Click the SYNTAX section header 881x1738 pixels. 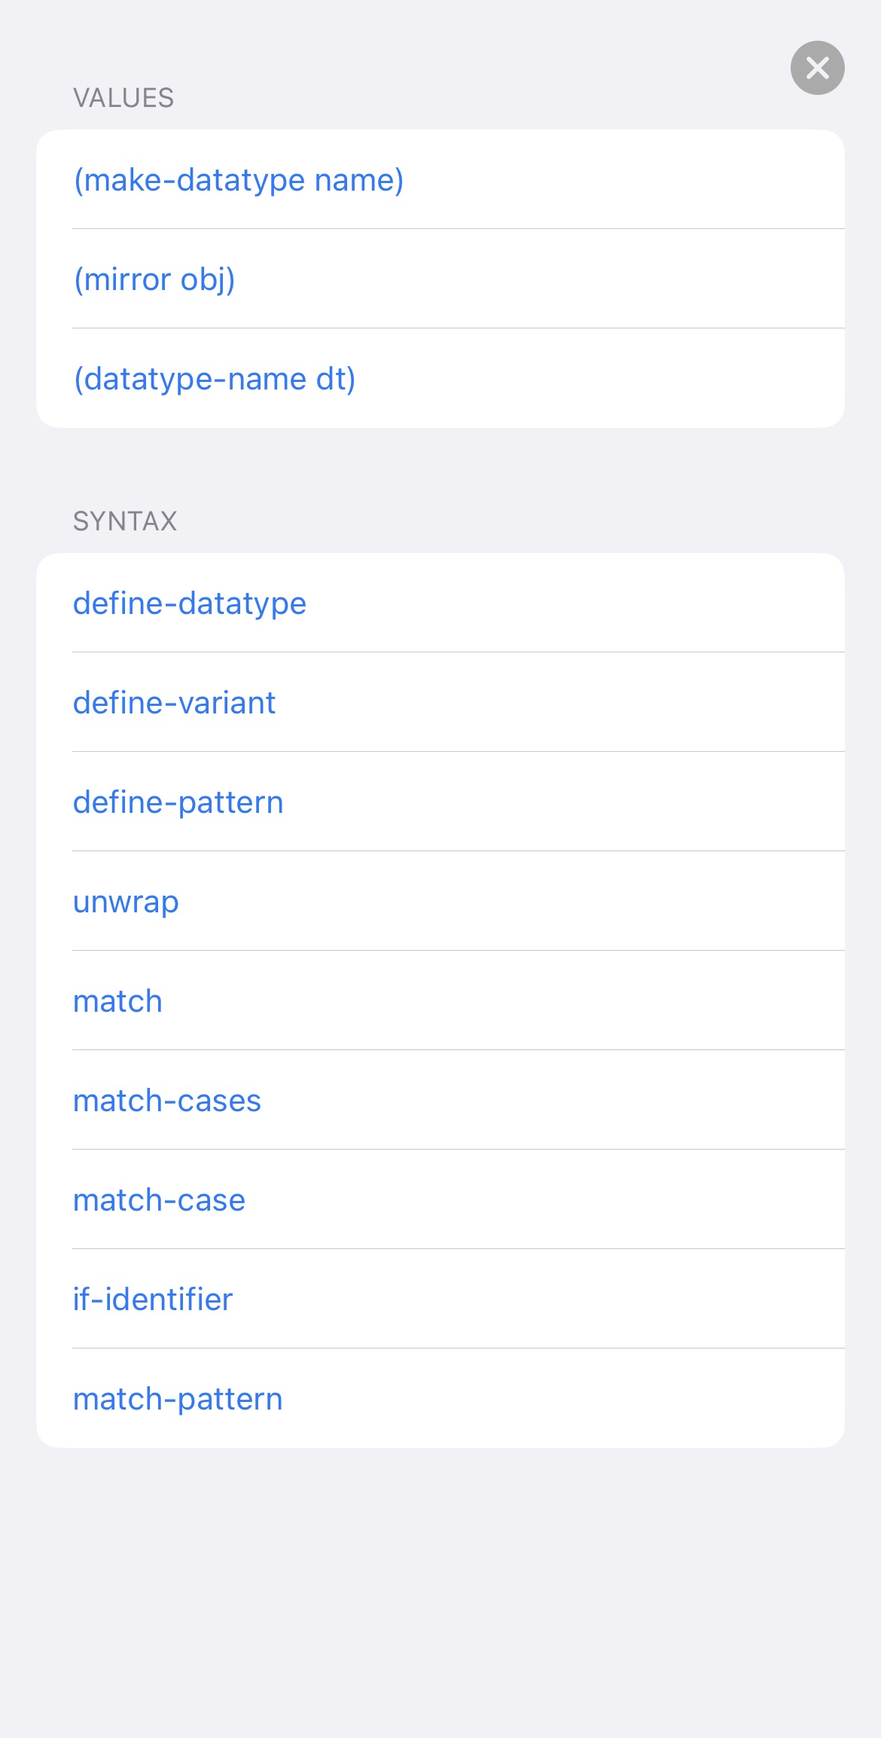(x=125, y=521)
